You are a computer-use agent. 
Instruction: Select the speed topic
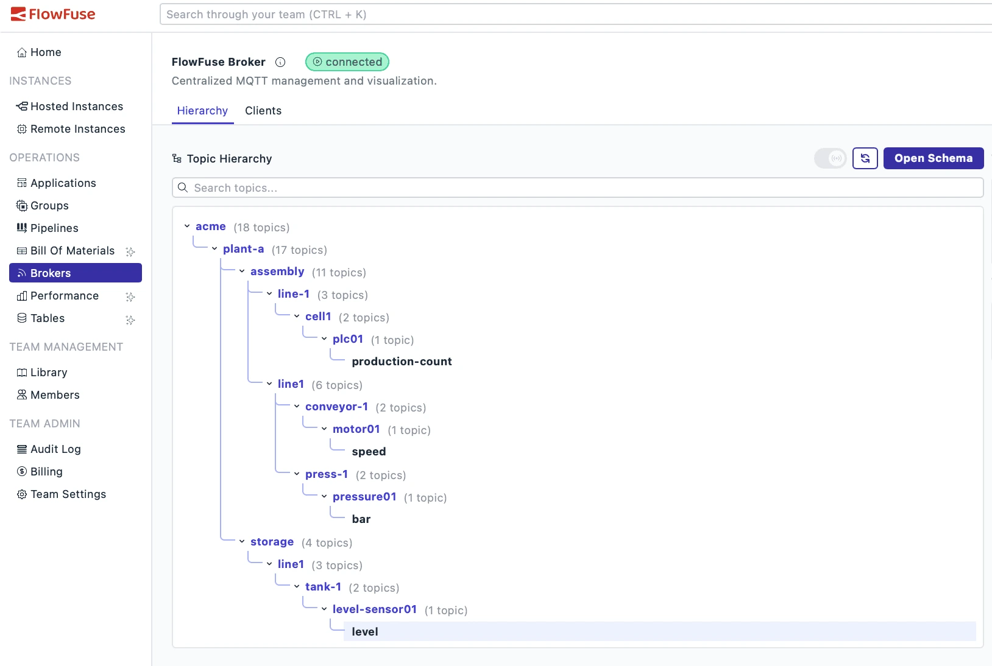(369, 452)
